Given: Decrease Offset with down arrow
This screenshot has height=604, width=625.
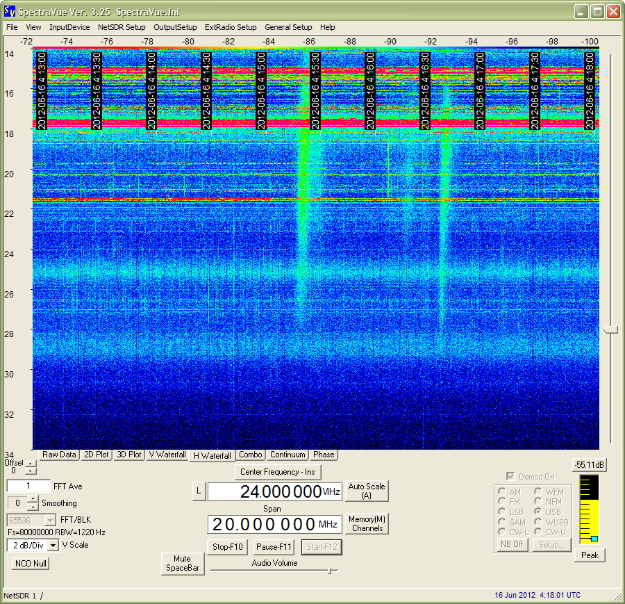Looking at the screenshot, I should 31,471.
